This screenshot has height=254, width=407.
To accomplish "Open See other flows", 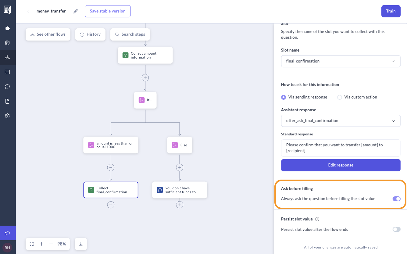I will 48,34.
